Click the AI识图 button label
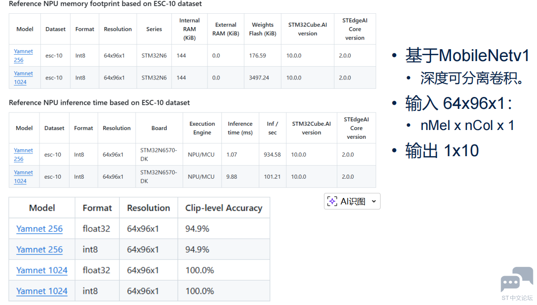Image resolution: width=537 pixels, height=305 pixels. (353, 201)
